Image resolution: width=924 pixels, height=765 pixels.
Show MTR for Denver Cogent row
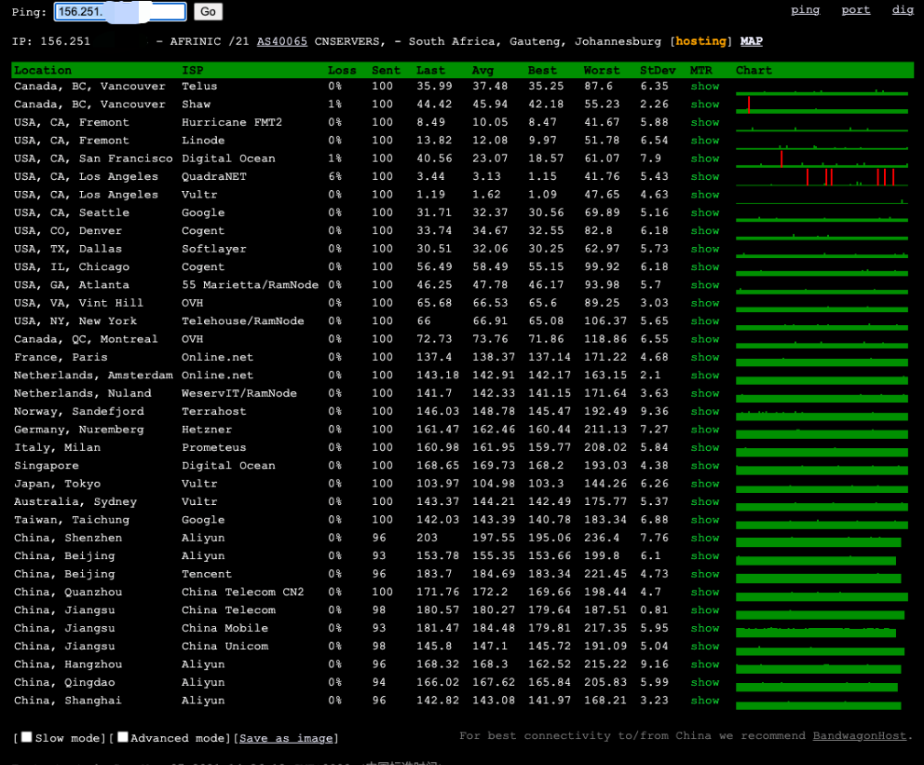[x=705, y=230]
